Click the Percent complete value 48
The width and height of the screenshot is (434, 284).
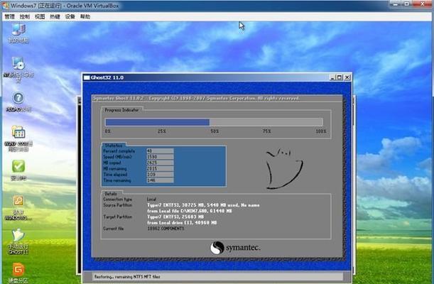[160, 151]
